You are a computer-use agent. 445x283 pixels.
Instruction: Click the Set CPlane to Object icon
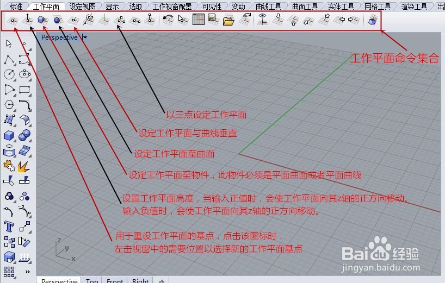coord(42,20)
